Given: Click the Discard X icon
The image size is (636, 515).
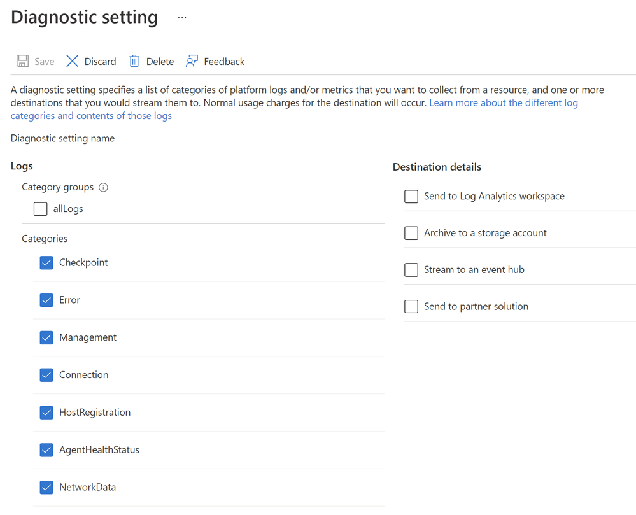Looking at the screenshot, I should coord(73,61).
